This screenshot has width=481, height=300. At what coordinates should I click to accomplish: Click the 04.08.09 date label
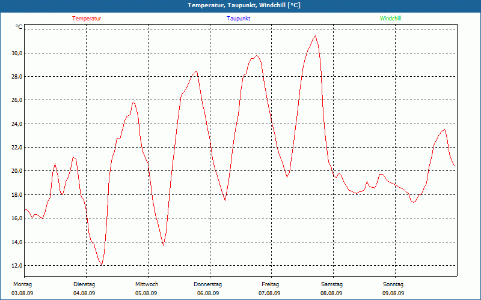tap(84, 293)
